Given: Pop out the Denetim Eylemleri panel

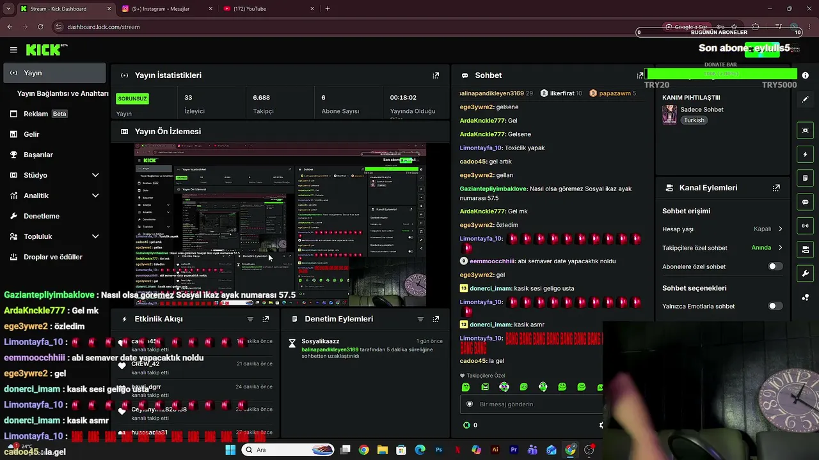Looking at the screenshot, I should tap(436, 319).
